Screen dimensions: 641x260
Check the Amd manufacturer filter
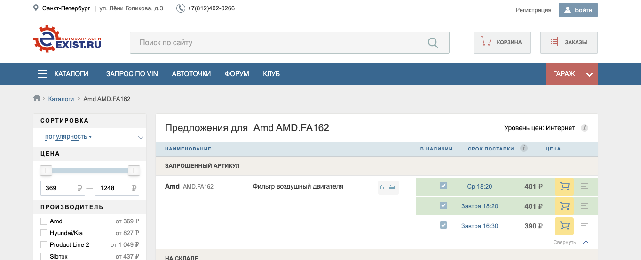point(44,221)
